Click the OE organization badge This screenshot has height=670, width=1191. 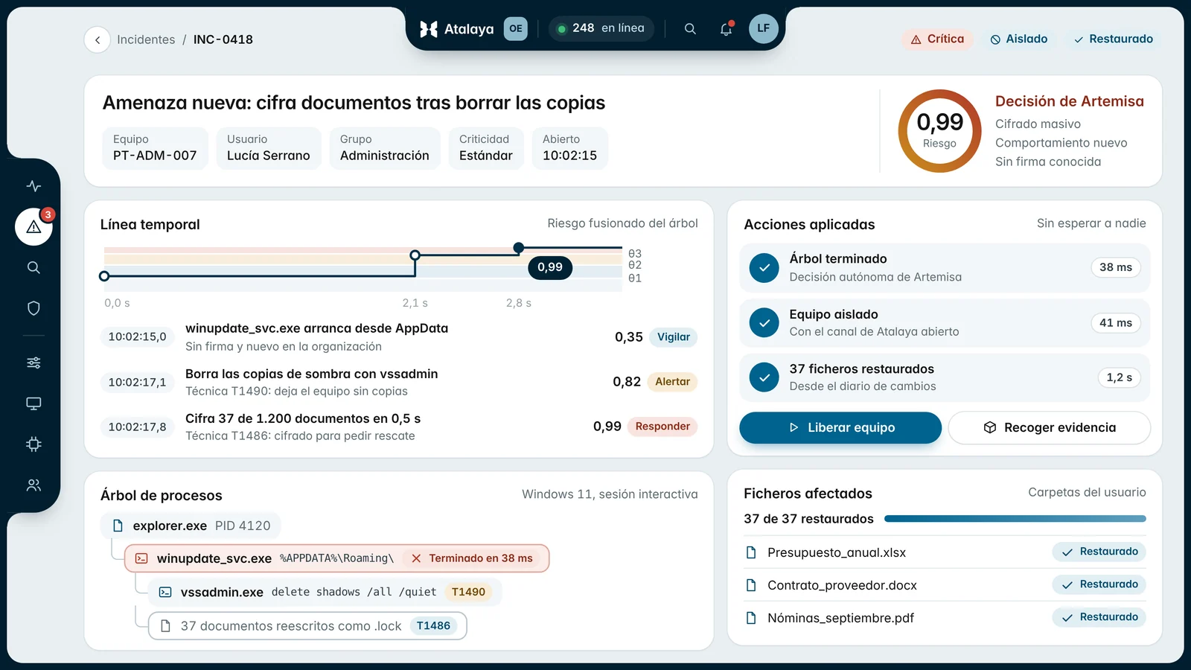[x=516, y=28]
